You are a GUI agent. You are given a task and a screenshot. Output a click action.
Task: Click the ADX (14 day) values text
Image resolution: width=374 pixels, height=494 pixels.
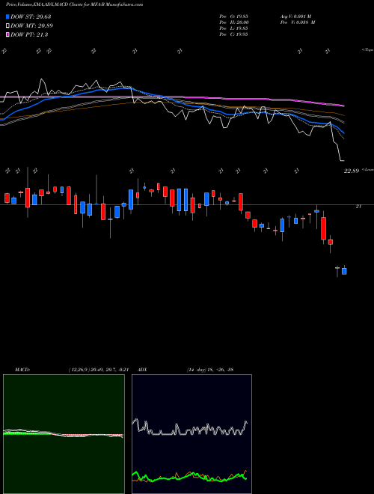coord(209,370)
